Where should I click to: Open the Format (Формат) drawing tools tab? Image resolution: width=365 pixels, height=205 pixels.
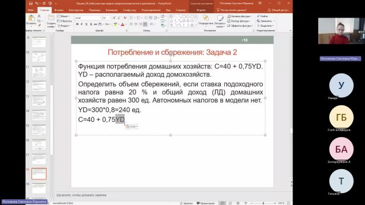(201, 10)
